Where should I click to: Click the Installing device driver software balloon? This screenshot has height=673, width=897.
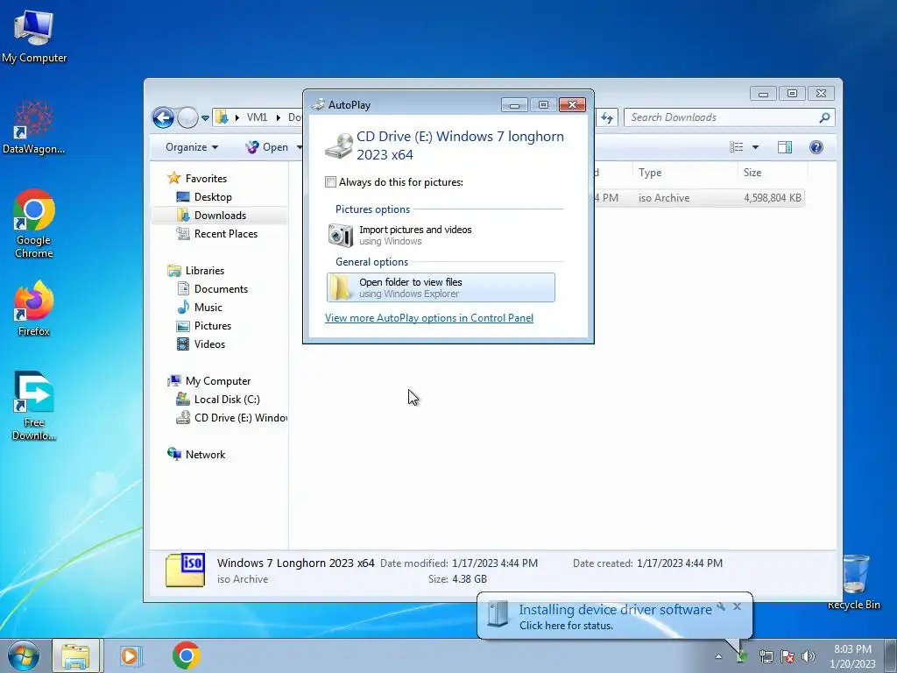(615, 616)
